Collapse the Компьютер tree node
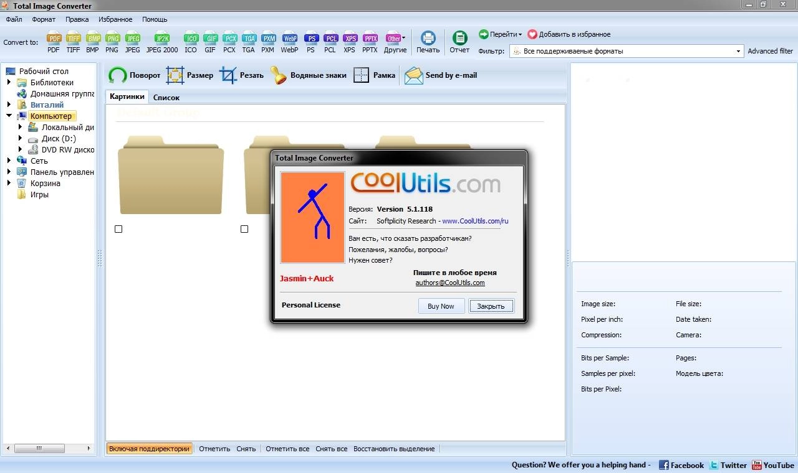The width and height of the screenshot is (798, 473). pyautogui.click(x=9, y=116)
